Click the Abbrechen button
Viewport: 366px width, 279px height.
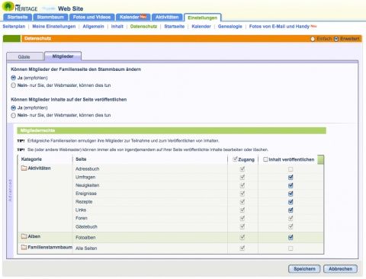[340, 268]
